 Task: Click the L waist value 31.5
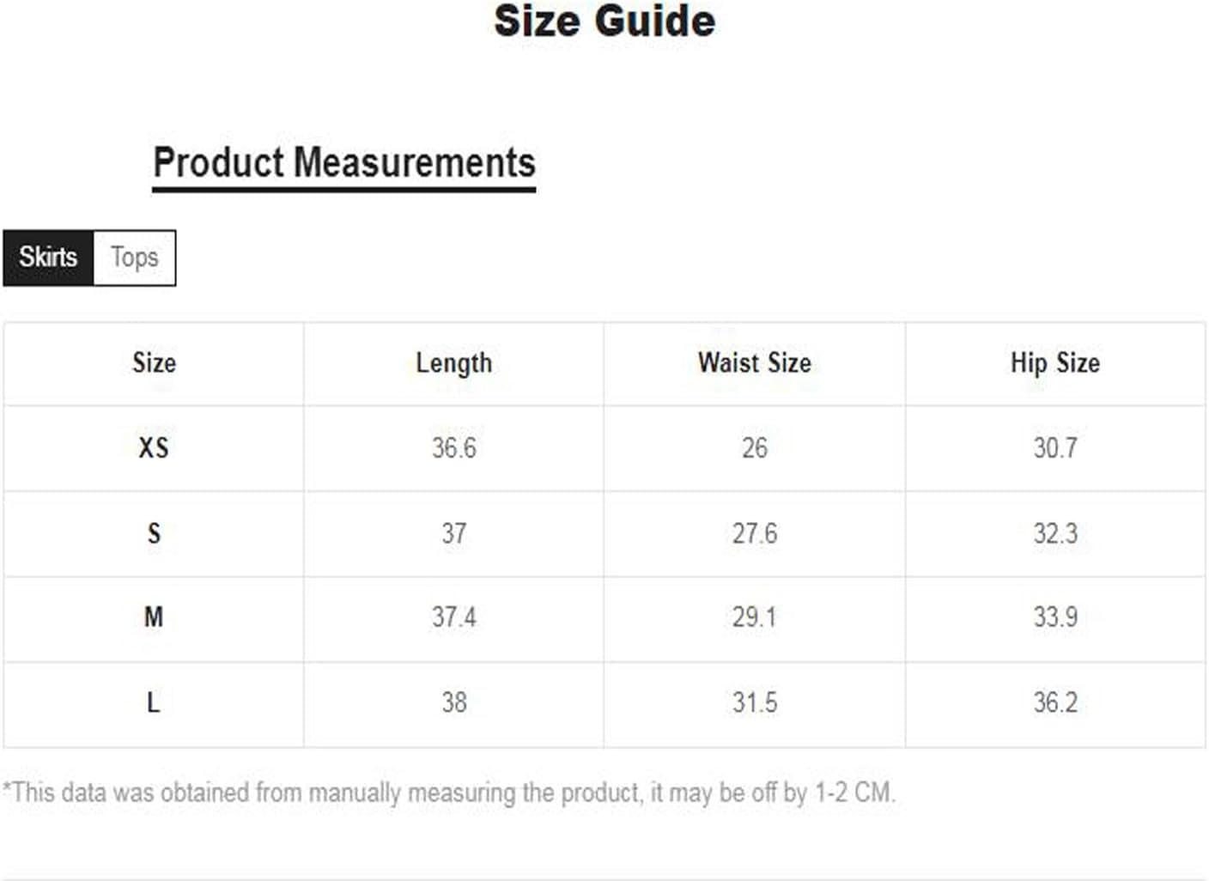pos(755,702)
